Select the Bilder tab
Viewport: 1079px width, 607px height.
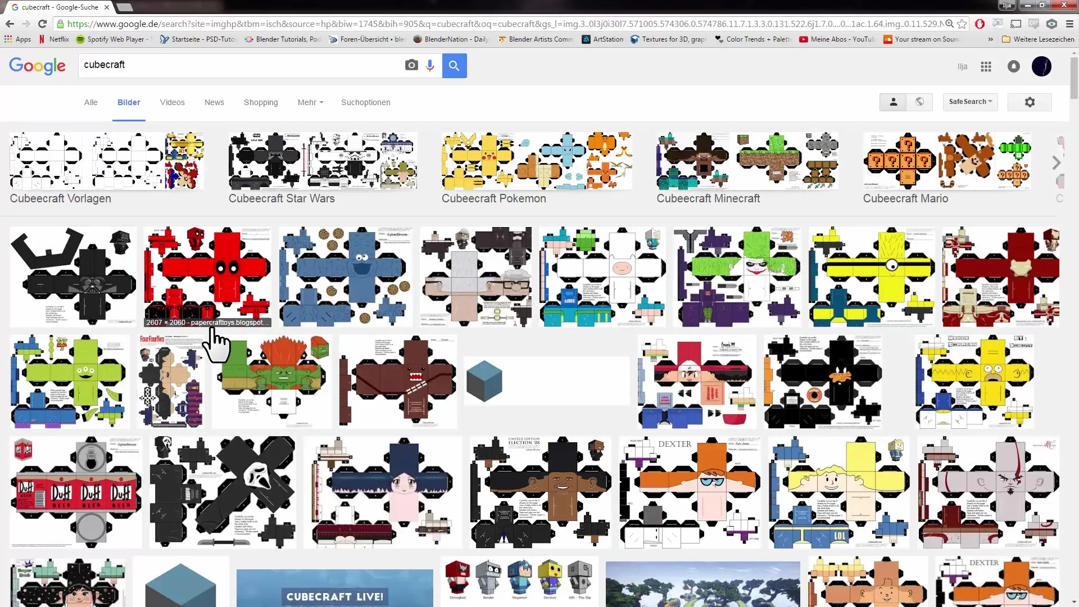pyautogui.click(x=129, y=102)
